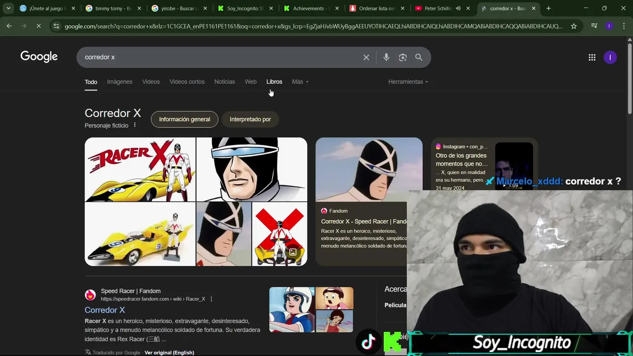
Task: Switch to the 'Soy_Incognito' Kick tab
Action: (245, 8)
